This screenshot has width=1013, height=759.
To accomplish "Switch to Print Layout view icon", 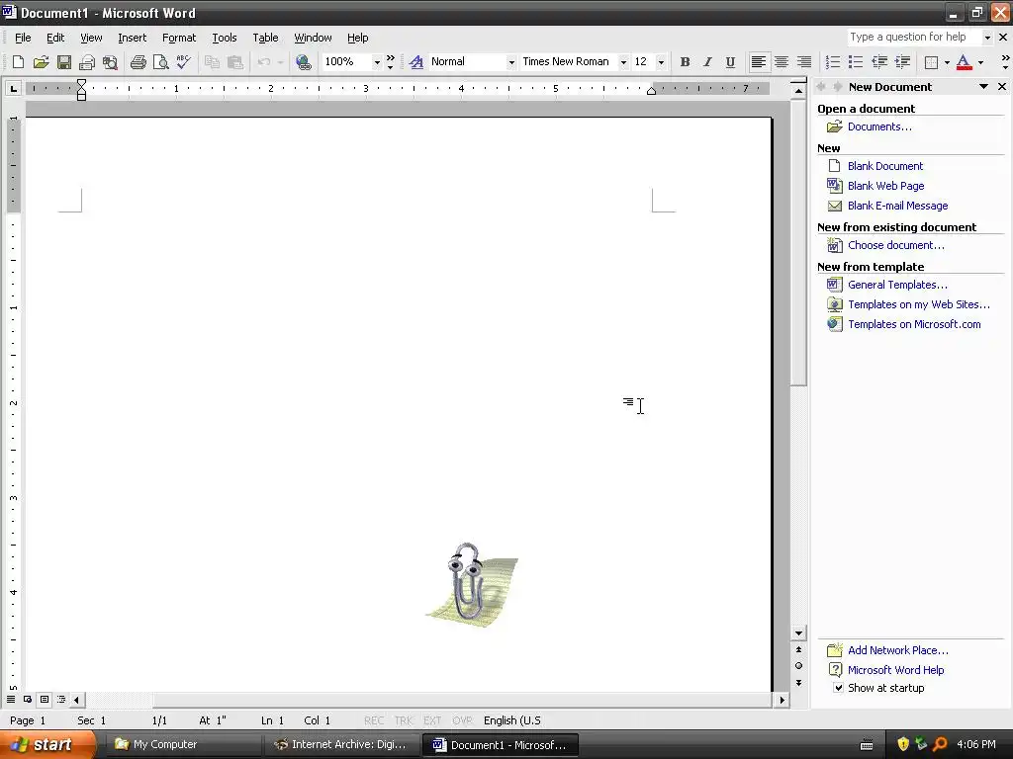I will click(45, 699).
